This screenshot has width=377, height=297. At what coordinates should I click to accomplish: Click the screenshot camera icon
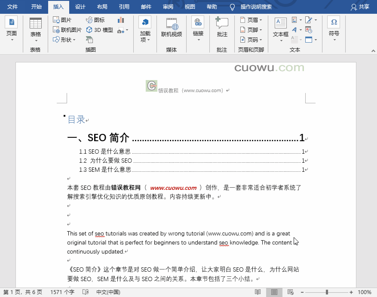(x=121, y=30)
